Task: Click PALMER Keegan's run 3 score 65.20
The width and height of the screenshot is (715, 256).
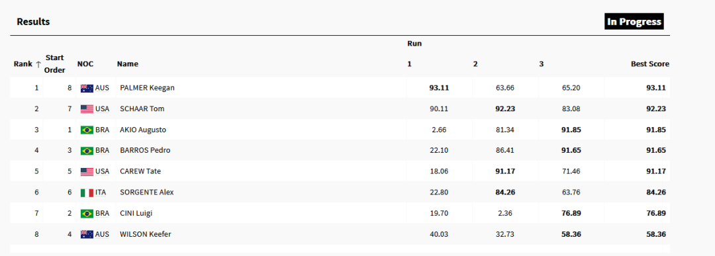Action: (571, 88)
